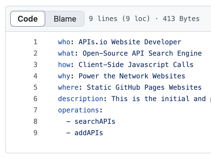This screenshot has height=159, width=211.
Task: Click the "what" key on line 2
Action: pyautogui.click(x=66, y=53)
